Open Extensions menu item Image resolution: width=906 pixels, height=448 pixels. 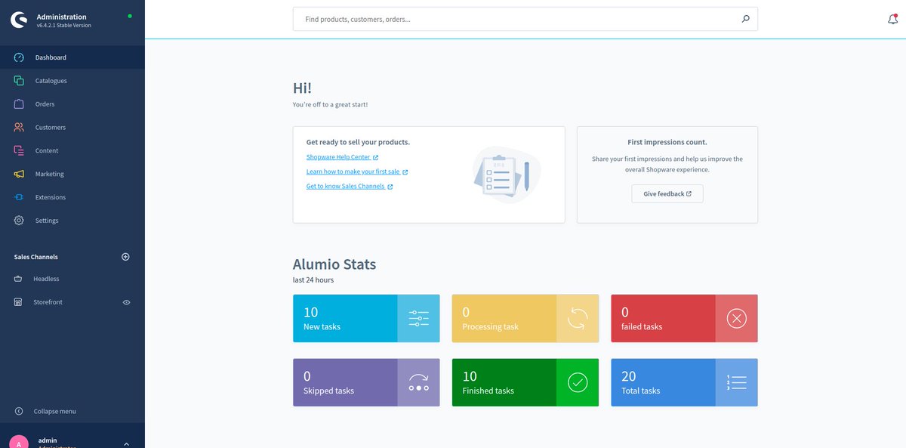point(72,197)
